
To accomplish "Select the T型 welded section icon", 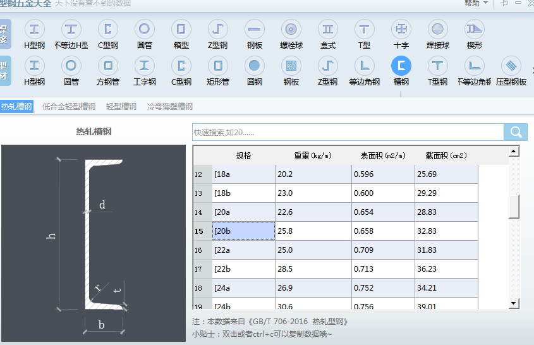I will tap(364, 29).
